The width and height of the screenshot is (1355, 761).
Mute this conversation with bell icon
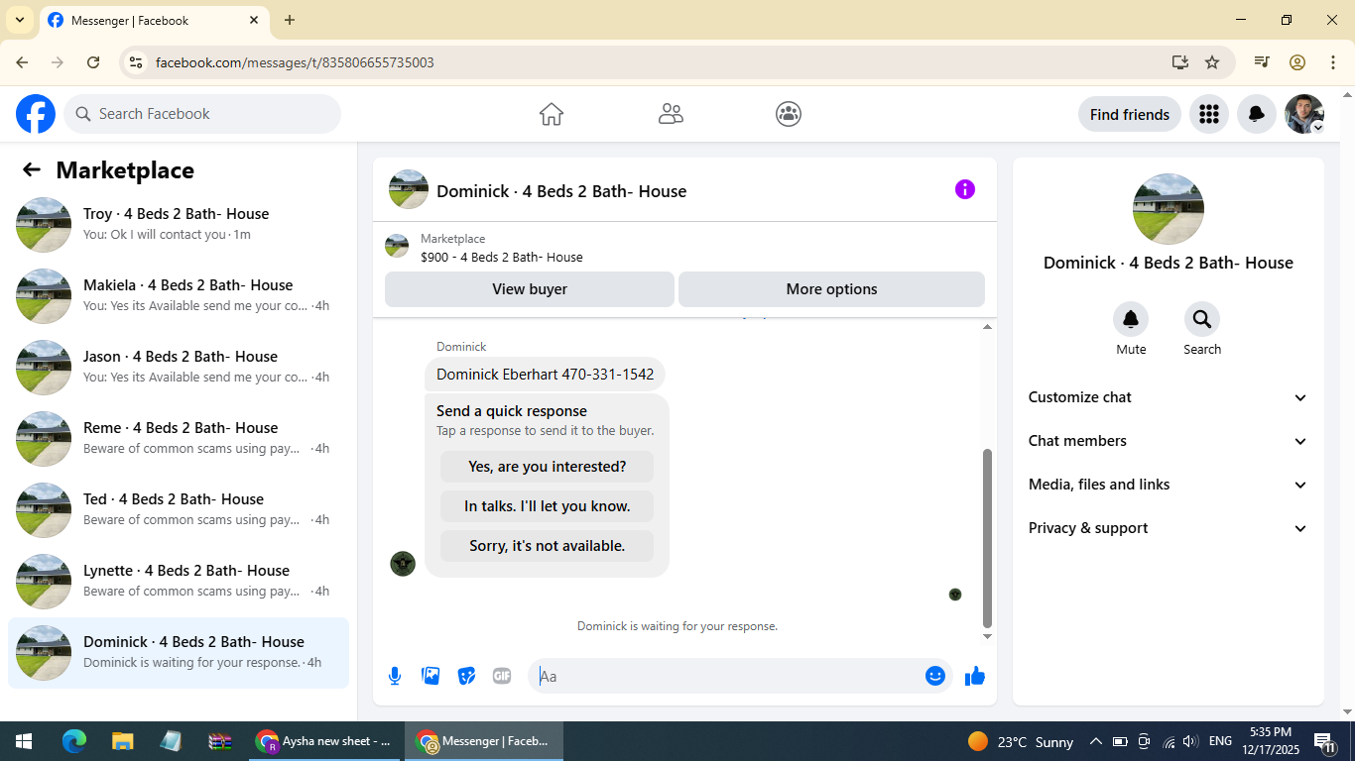(1131, 319)
